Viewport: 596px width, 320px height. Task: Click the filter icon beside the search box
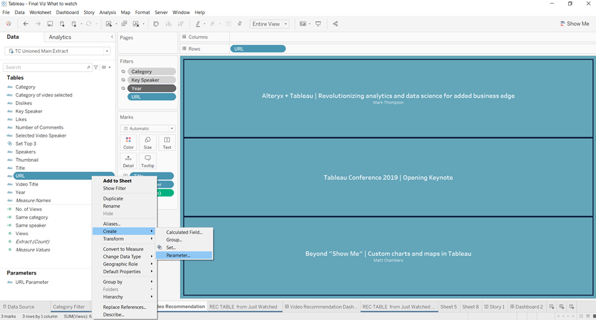pyautogui.click(x=96, y=67)
